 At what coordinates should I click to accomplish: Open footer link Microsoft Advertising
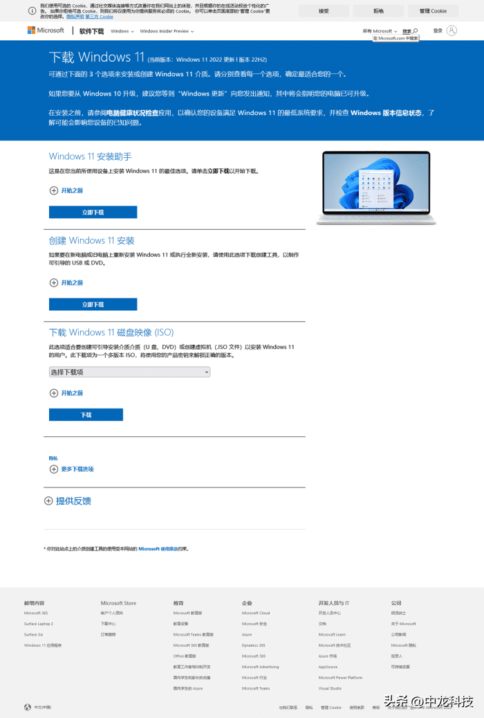coord(260,667)
